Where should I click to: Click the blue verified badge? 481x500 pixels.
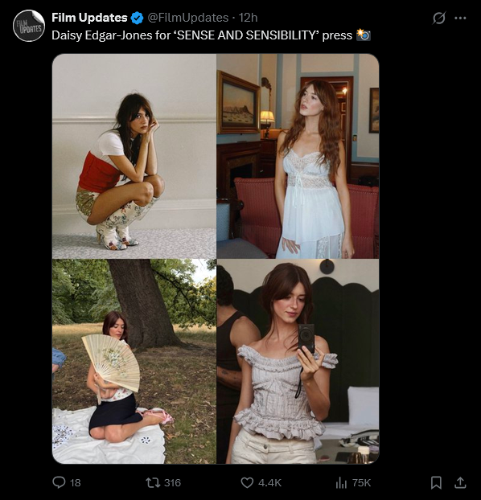click(137, 18)
